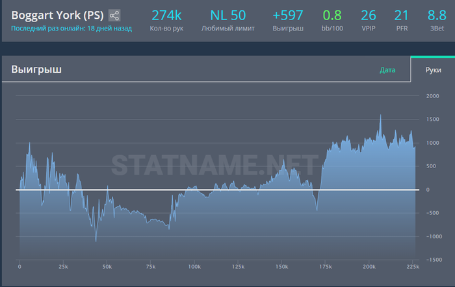The height and width of the screenshot is (287, 455).
Task: Click the 25k x-axis tick label
Action: (x=63, y=267)
